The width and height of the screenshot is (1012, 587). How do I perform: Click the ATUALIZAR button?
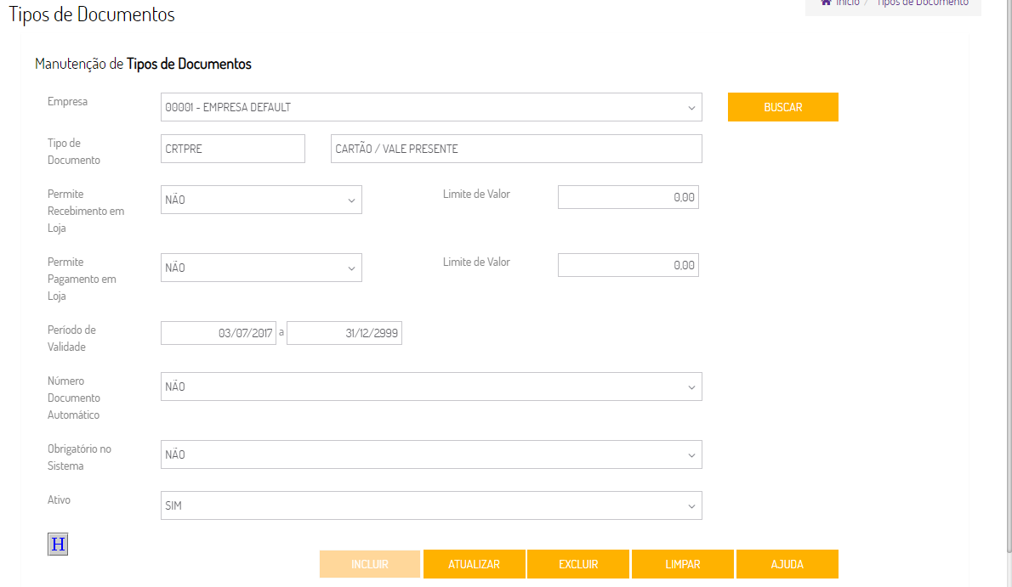coord(475,564)
